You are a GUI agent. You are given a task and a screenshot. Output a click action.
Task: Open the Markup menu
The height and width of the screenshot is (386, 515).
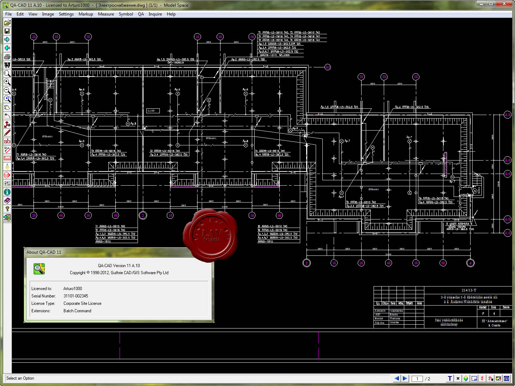coord(86,14)
